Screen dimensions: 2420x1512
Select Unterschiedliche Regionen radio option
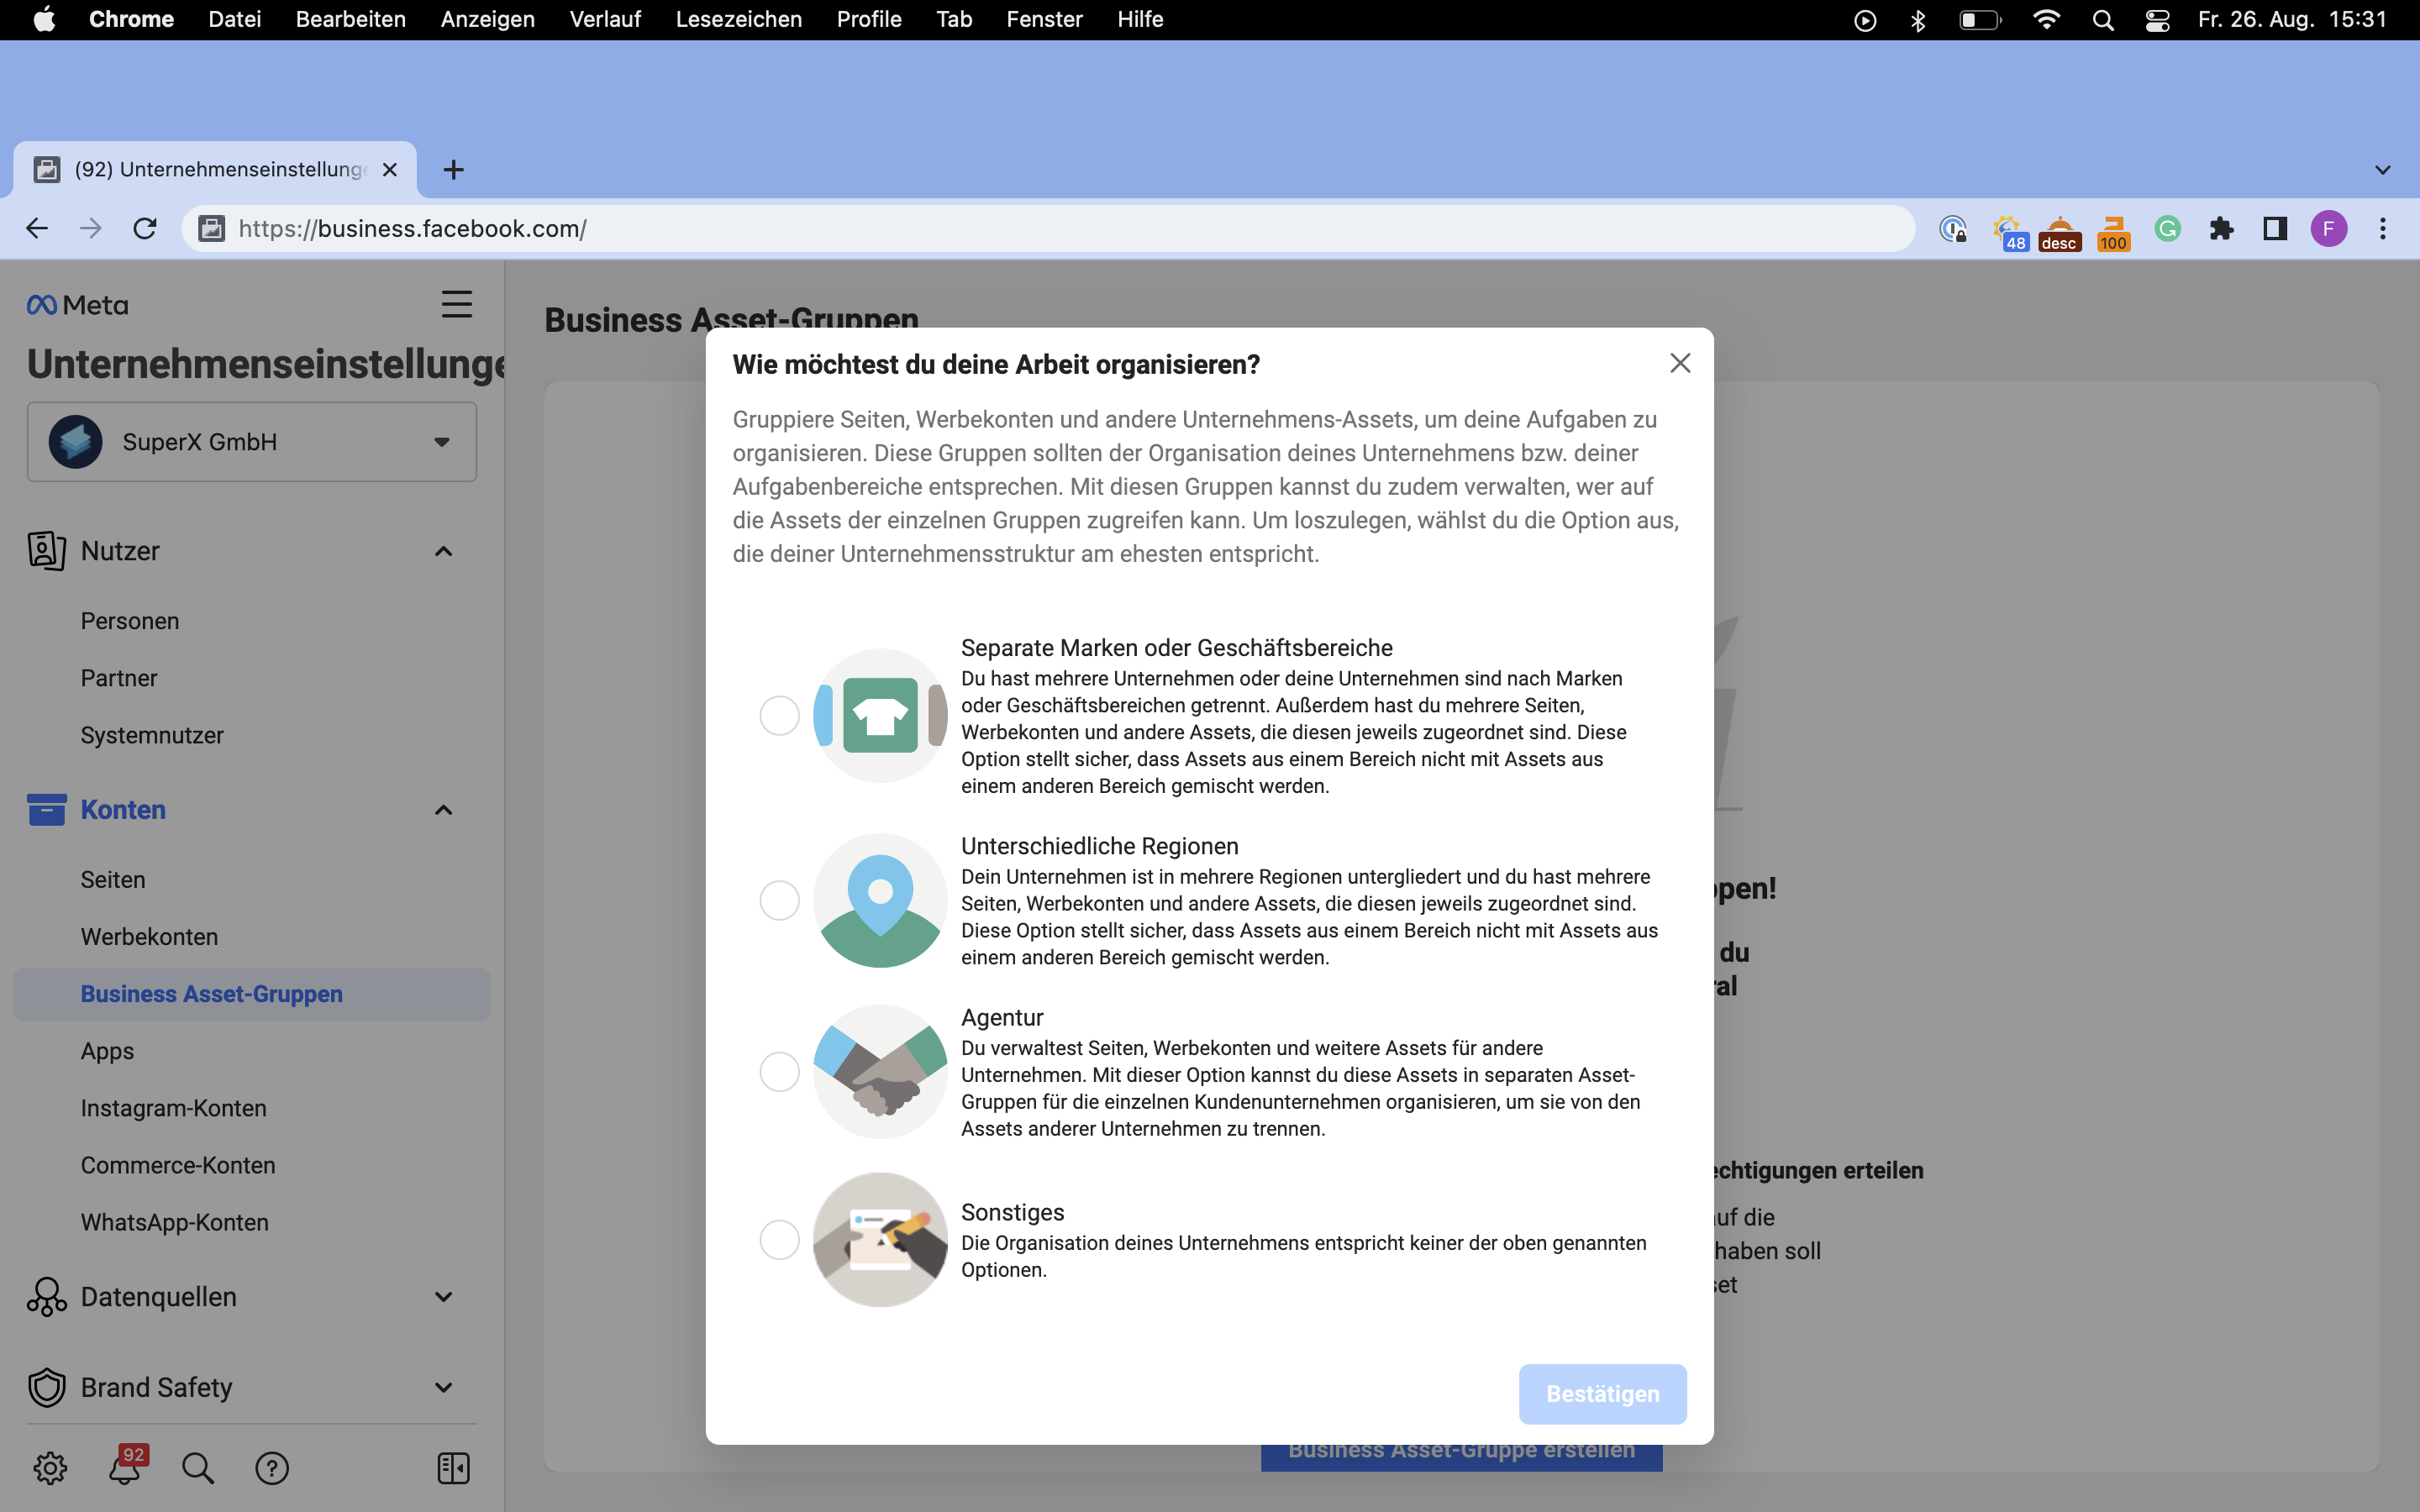coord(779,900)
